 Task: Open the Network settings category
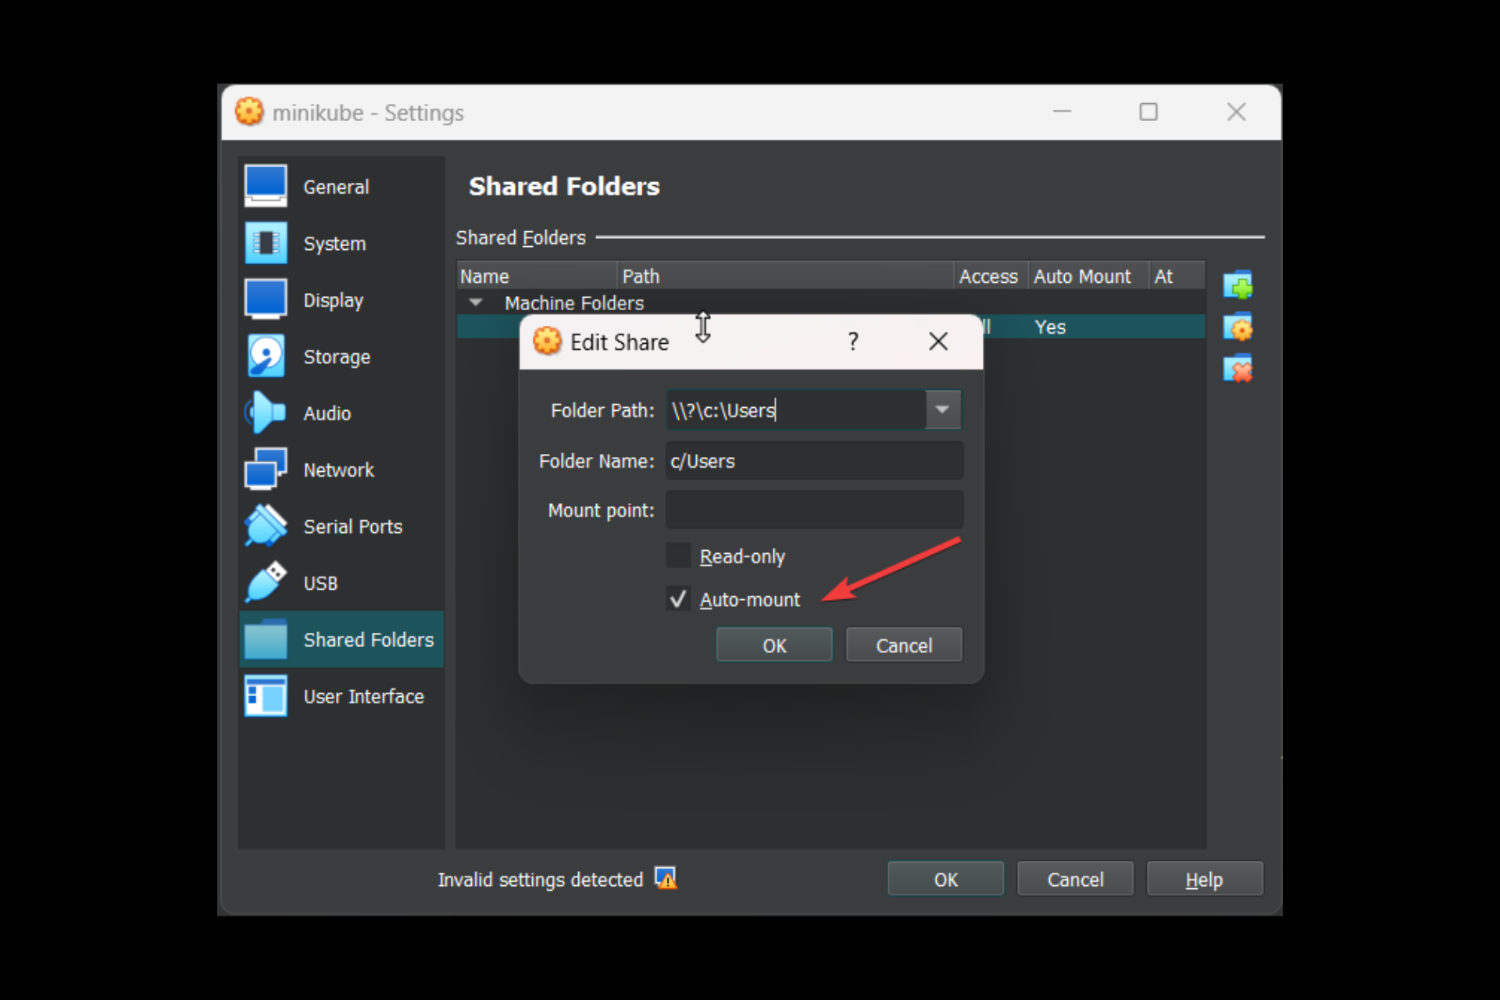point(341,470)
